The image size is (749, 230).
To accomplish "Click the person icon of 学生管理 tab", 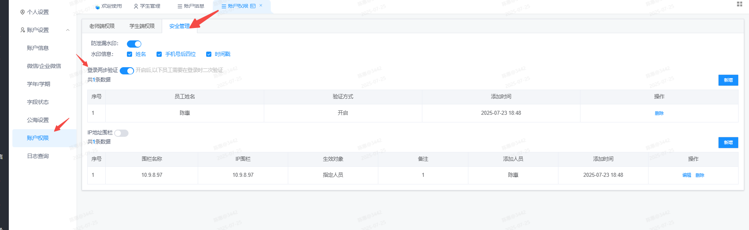I will click(136, 6).
